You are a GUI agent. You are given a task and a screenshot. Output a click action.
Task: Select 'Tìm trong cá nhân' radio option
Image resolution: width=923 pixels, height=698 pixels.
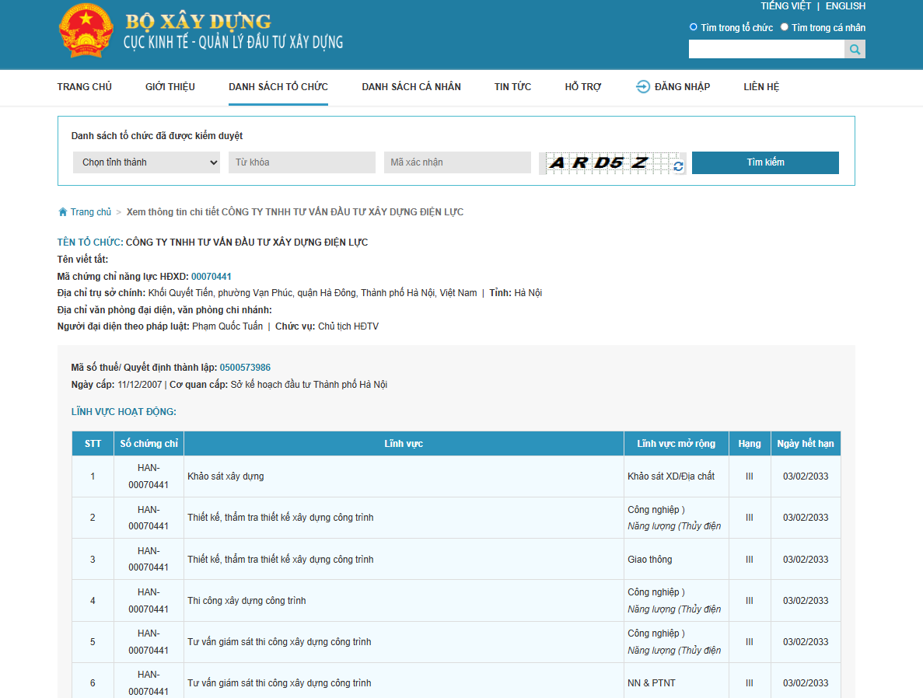785,27
